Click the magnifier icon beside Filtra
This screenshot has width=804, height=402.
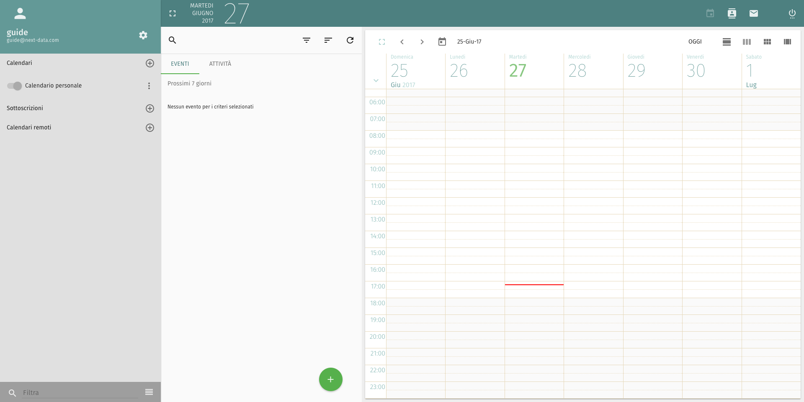[13, 393]
